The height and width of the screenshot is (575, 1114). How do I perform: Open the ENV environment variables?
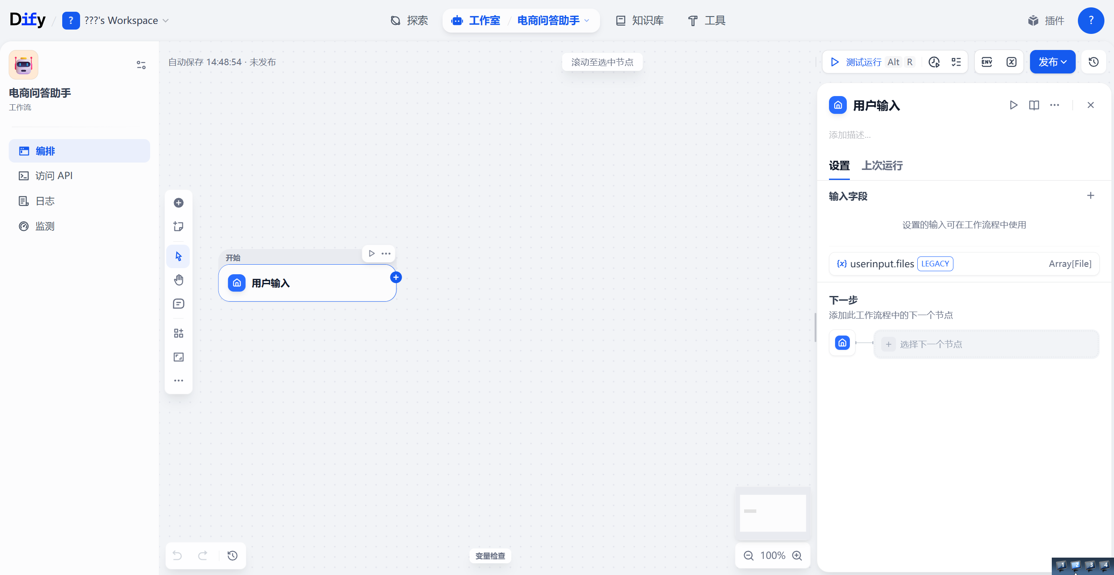point(987,62)
